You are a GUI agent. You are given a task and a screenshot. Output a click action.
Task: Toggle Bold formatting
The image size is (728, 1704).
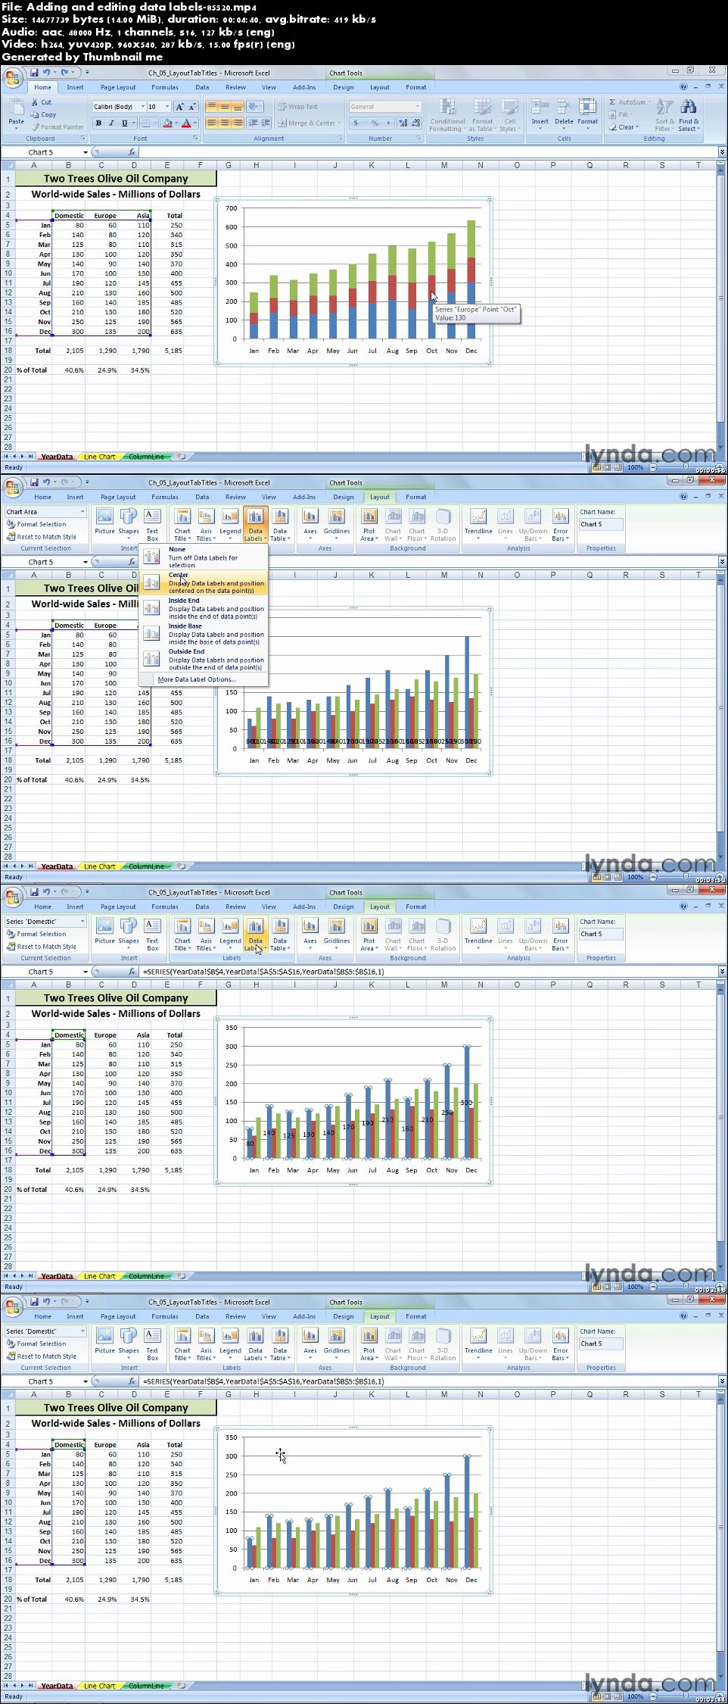(x=99, y=123)
